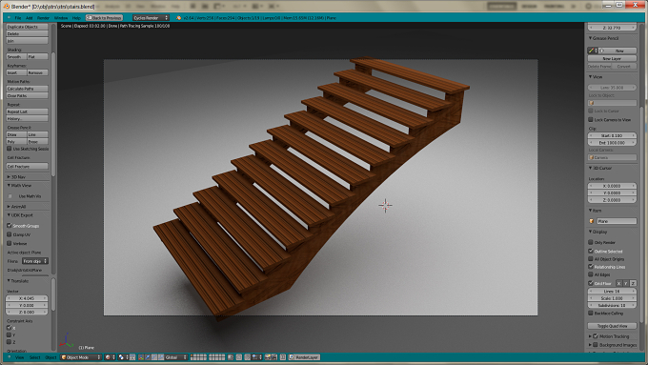Open the Render menu

point(43,18)
